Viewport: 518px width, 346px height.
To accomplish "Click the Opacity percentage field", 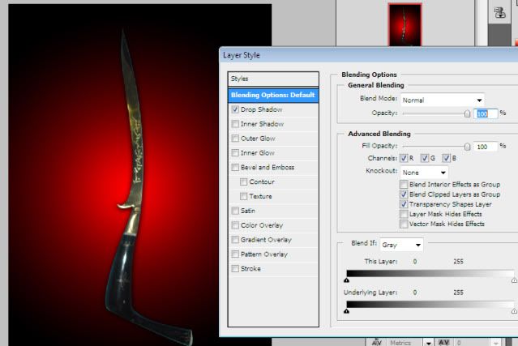I will click(486, 114).
